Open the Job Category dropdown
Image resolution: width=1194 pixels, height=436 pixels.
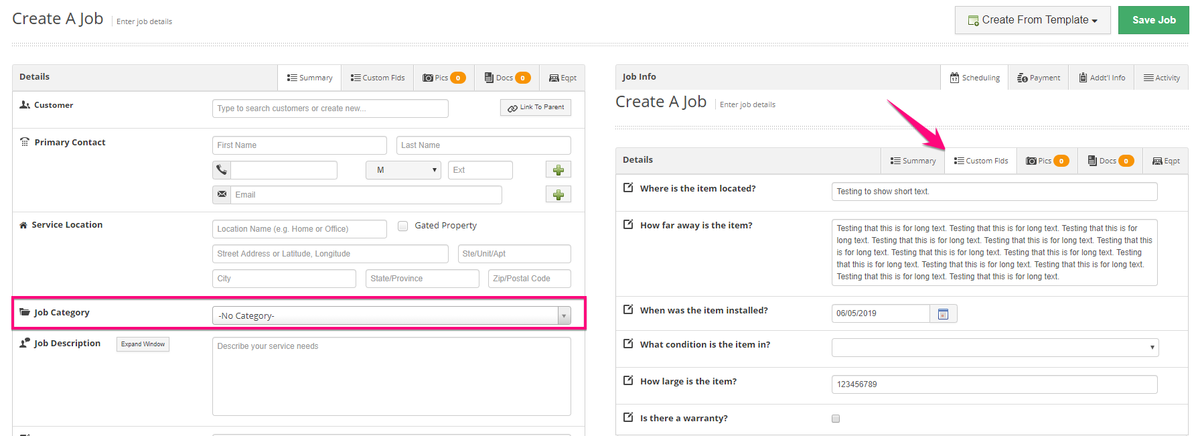click(x=391, y=315)
